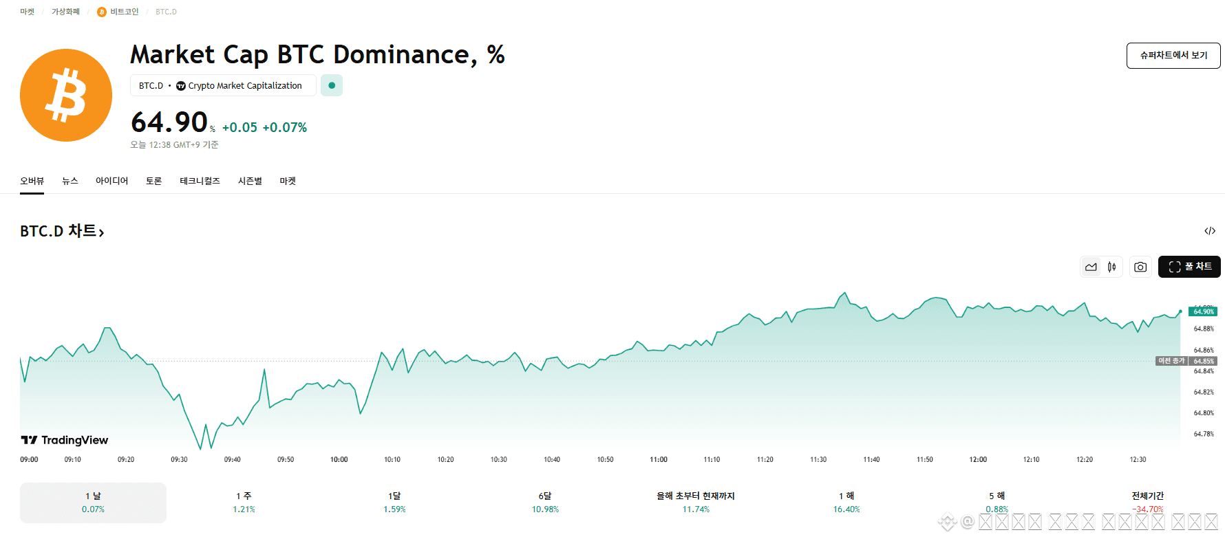Image resolution: width=1225 pixels, height=539 pixels.
Task: Select the 1 날 time range
Action: (x=93, y=503)
